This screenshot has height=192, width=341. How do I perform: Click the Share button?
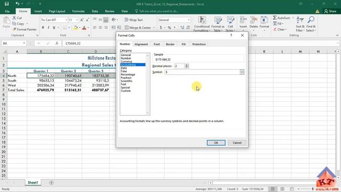pos(330,11)
